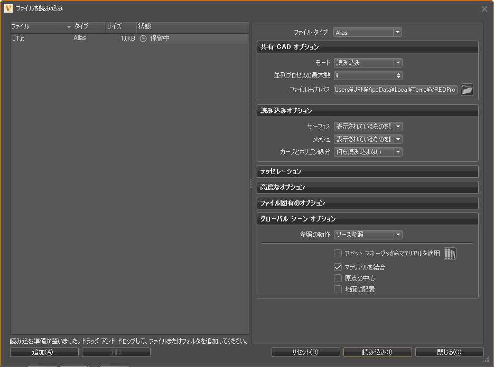Image resolution: width=494 pixels, height=367 pixels.
Task: Click the リセット(R) button
Action: (x=306, y=352)
